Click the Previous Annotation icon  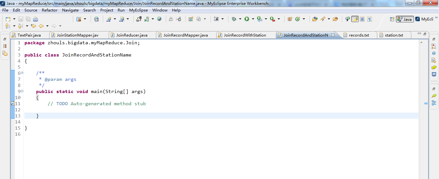(x=21, y=26)
